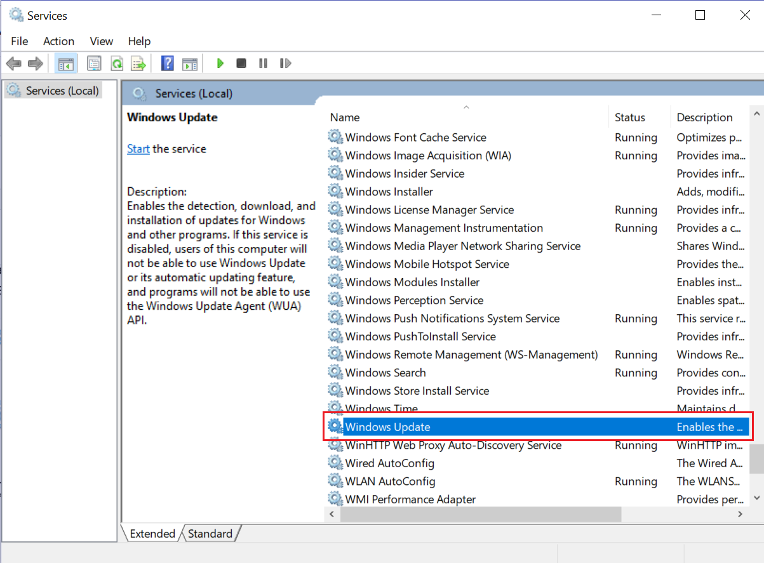Select the Windows Media Player Network Sharing Service row

pyautogui.click(x=462, y=246)
